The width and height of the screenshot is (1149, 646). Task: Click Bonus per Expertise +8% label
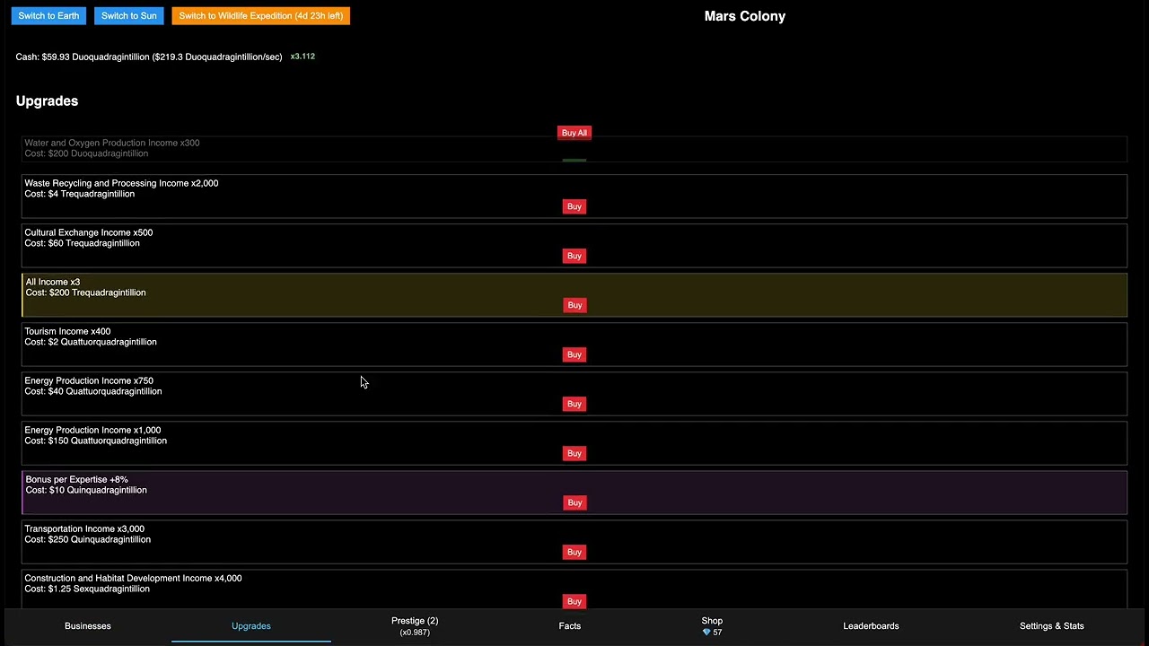pos(76,479)
